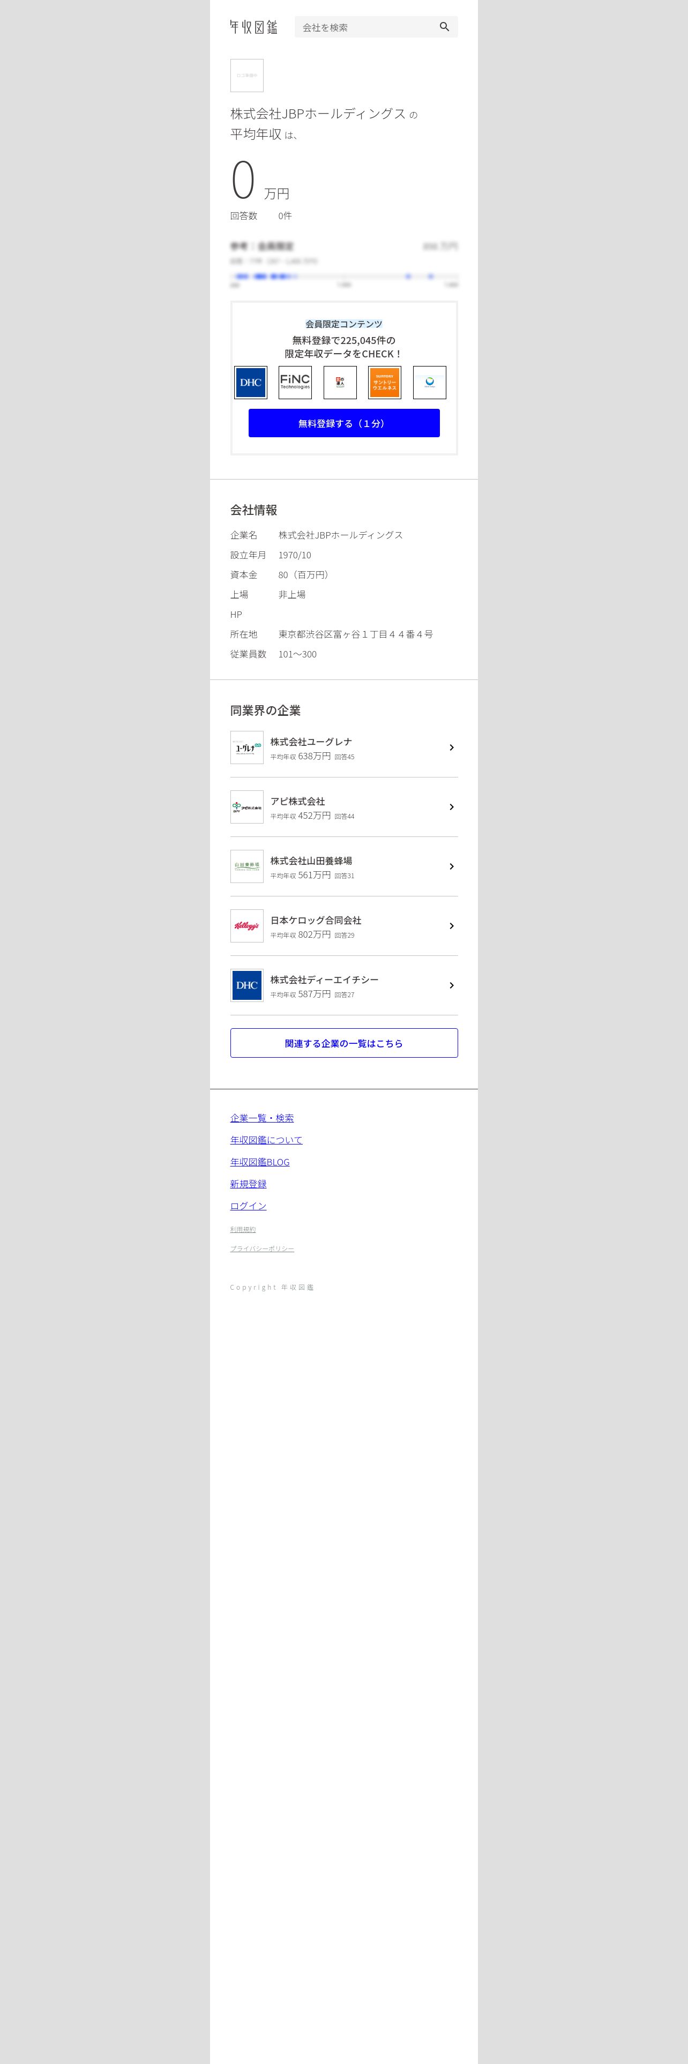Open the 企業一覧・検索 footer link
The width and height of the screenshot is (688, 2064).
click(x=262, y=1118)
